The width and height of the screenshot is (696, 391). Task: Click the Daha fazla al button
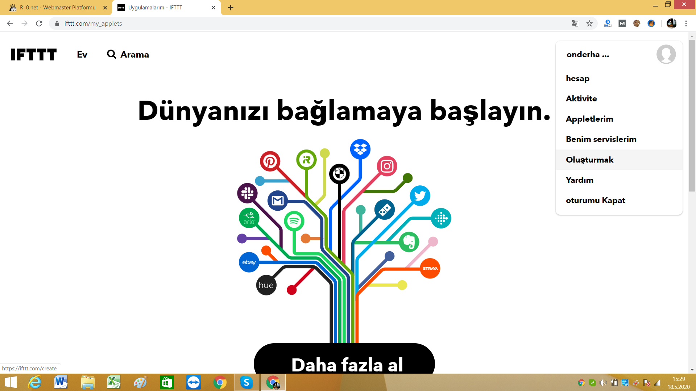pos(344,359)
